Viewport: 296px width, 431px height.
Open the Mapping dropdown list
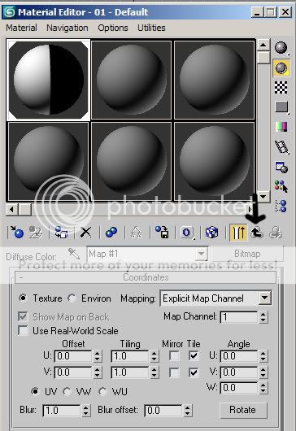pyautogui.click(x=215, y=298)
